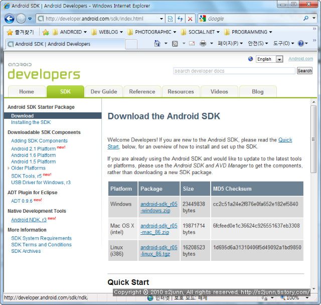Click the add to favorites bar icon
The width and height of the screenshot is (321, 305).
coord(46,32)
